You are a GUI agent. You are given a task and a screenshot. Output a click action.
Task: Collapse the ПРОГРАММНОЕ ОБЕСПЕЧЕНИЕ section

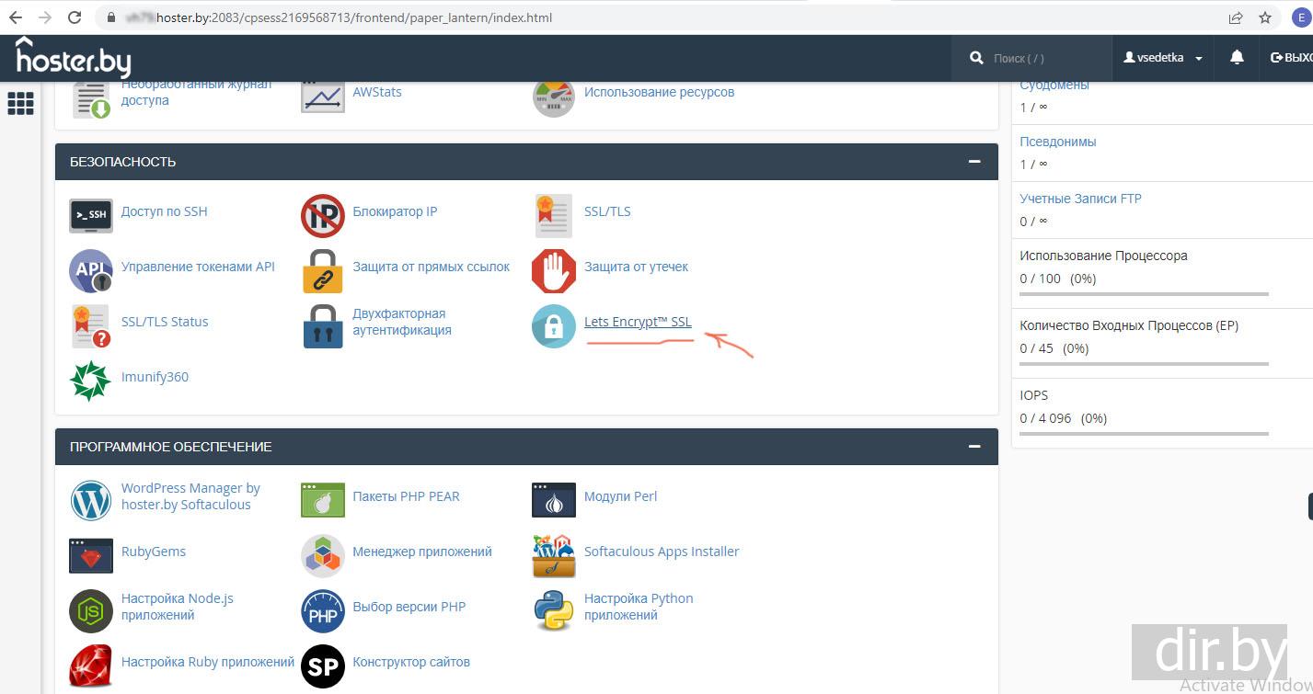click(x=973, y=447)
